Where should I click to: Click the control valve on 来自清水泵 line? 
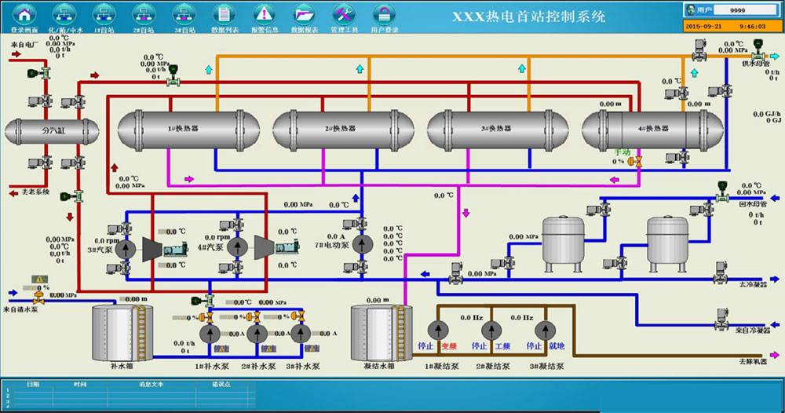click(x=38, y=298)
